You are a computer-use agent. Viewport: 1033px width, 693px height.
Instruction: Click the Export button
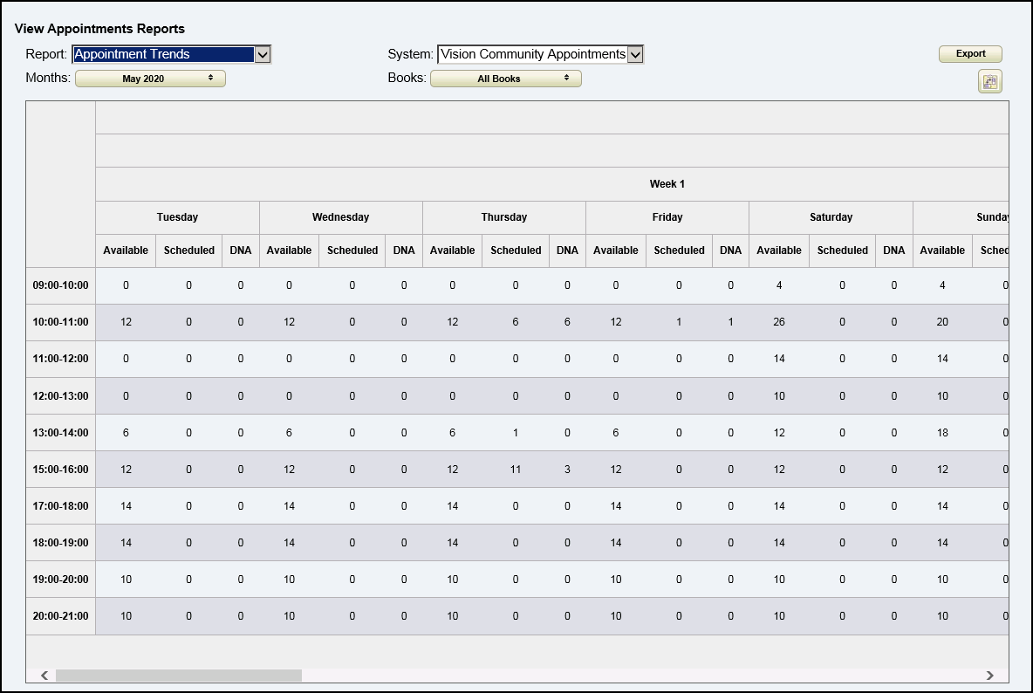click(970, 54)
